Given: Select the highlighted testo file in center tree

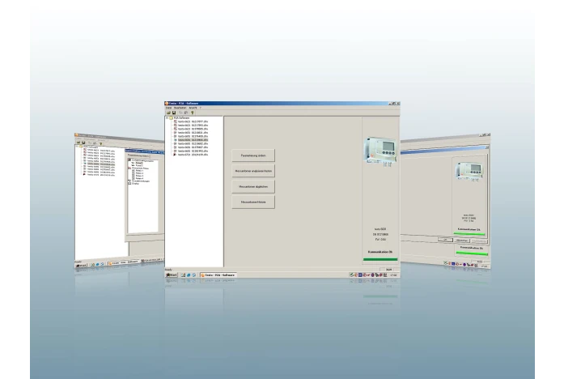Looking at the screenshot, I should pyautogui.click(x=193, y=139).
